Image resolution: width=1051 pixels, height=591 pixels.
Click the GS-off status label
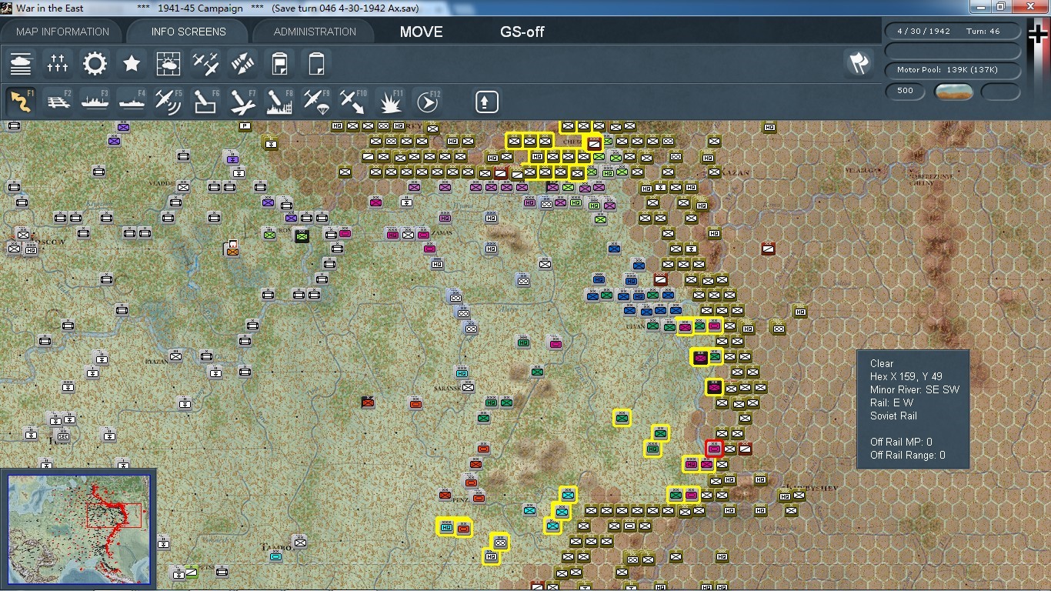click(x=522, y=32)
